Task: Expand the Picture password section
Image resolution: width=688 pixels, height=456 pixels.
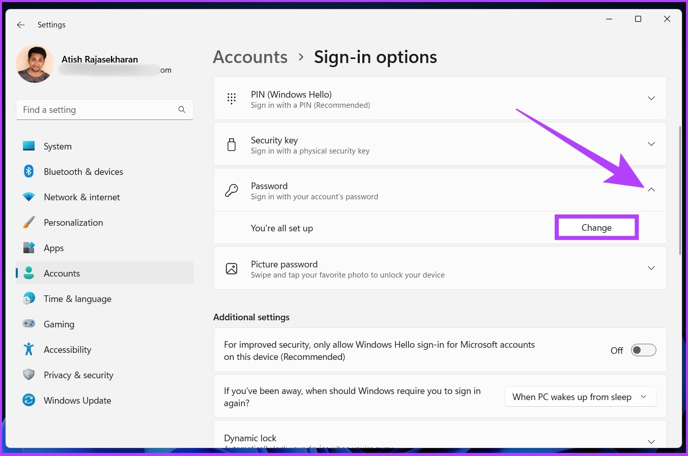Action: coord(651,268)
